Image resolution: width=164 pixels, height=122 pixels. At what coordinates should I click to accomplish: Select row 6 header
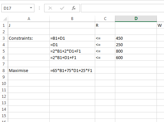pos(4,58)
